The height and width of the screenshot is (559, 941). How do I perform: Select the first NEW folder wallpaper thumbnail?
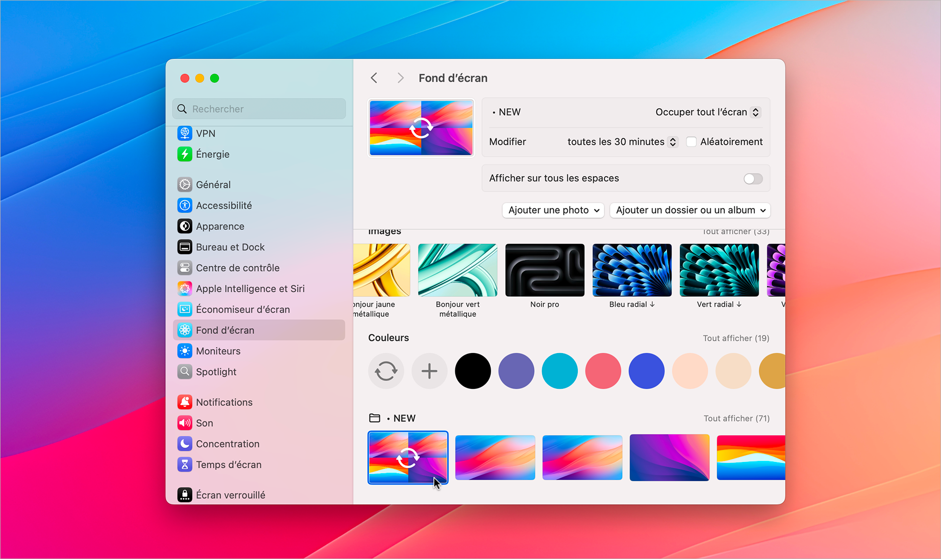(407, 458)
